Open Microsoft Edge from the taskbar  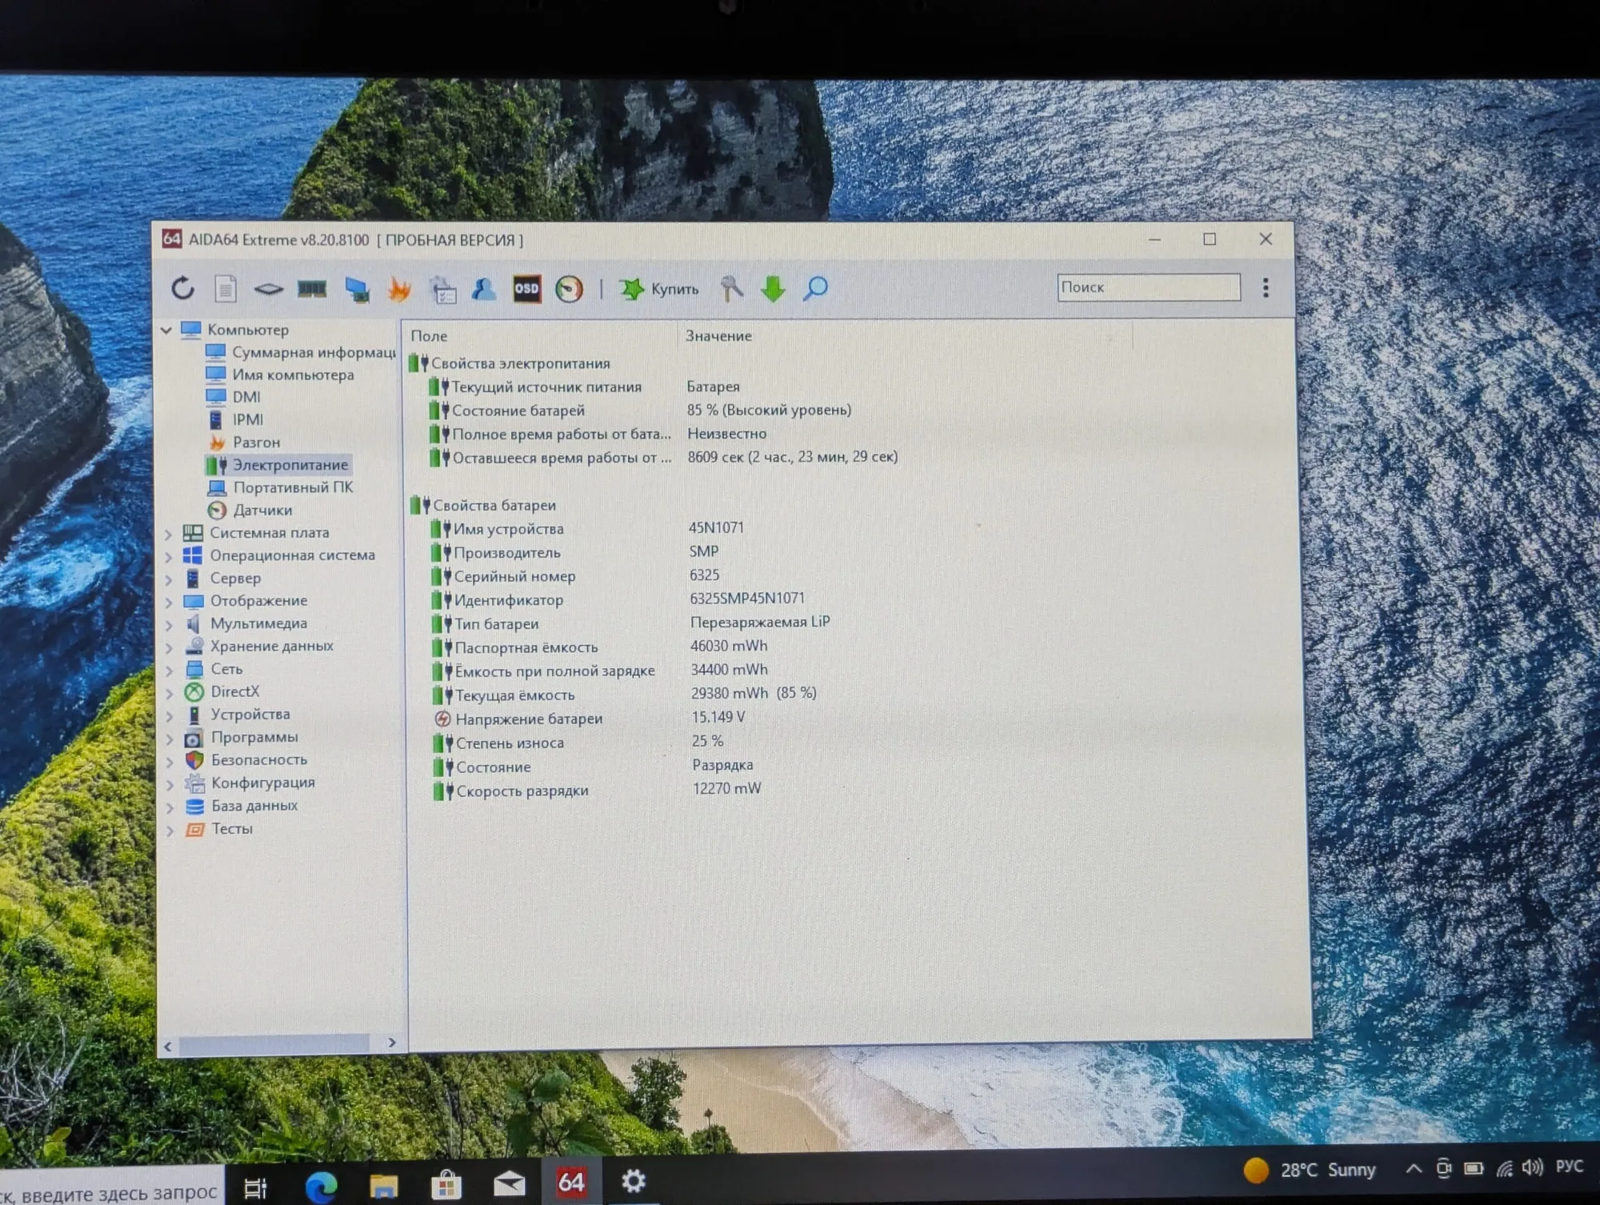(322, 1186)
